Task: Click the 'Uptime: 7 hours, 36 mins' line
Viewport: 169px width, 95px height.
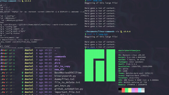Action: click(x=132, y=60)
